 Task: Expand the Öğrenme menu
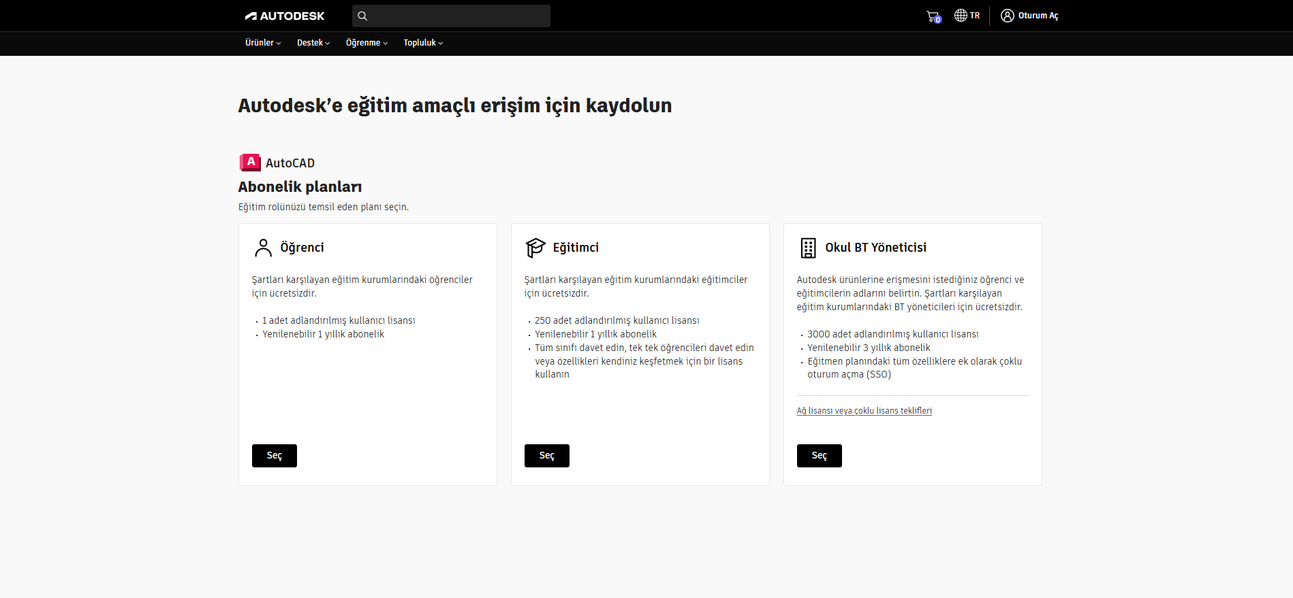tap(367, 43)
